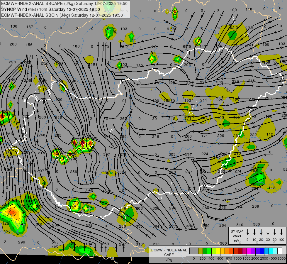Click the map value 305
The width and height of the screenshot is (287, 264).
[206, 190]
